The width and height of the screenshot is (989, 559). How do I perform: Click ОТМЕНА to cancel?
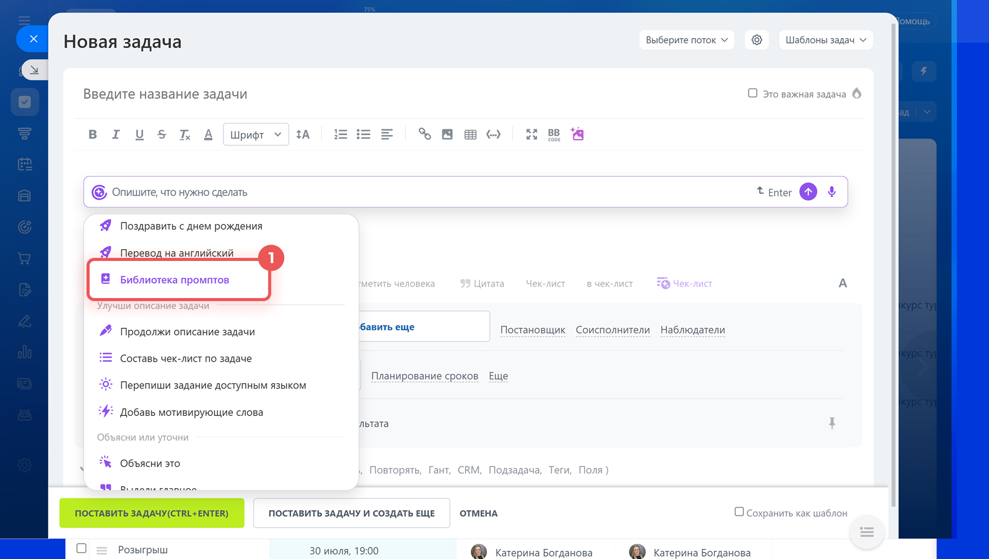point(479,513)
